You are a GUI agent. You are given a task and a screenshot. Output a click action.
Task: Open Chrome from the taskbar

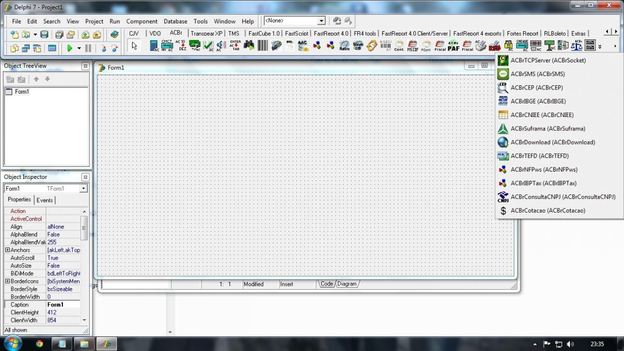coord(39,344)
